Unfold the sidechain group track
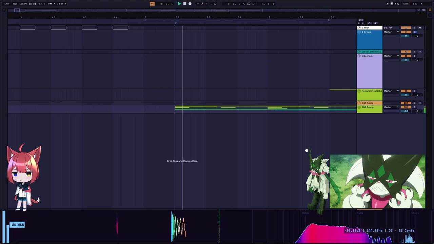The image size is (434, 244). (359, 56)
